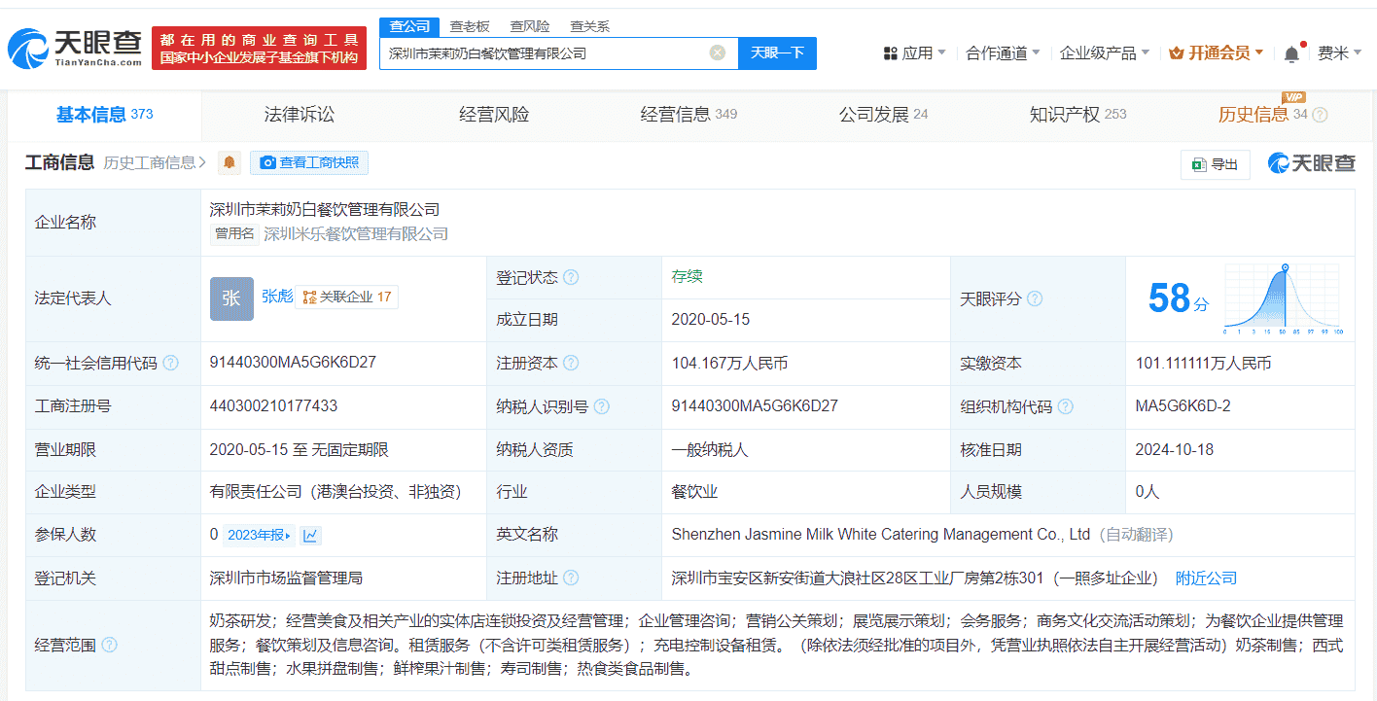View 关联企业 17 for 张彪
Image resolution: width=1377 pixels, height=701 pixels.
click(x=347, y=297)
